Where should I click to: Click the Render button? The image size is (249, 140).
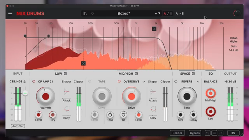click(177, 133)
